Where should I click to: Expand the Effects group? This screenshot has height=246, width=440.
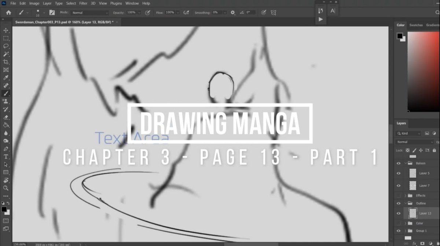406,195
